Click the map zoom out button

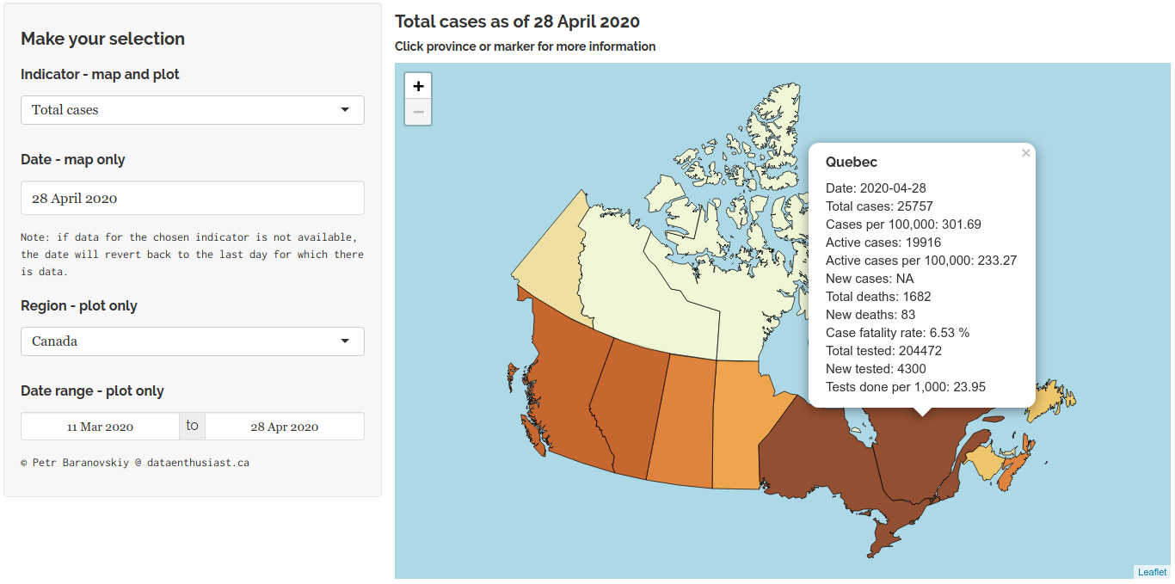click(418, 112)
